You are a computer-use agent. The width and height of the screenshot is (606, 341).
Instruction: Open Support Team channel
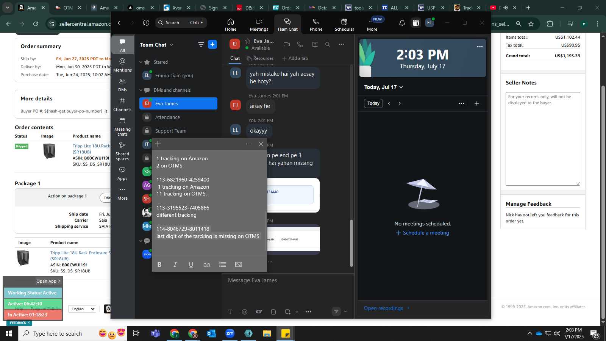point(178,131)
